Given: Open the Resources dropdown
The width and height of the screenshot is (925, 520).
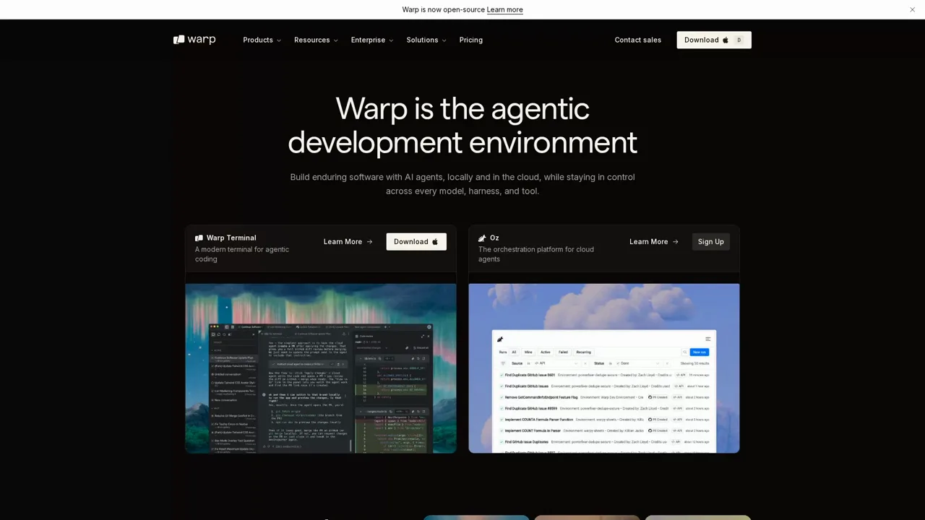Looking at the screenshot, I should 316,40.
